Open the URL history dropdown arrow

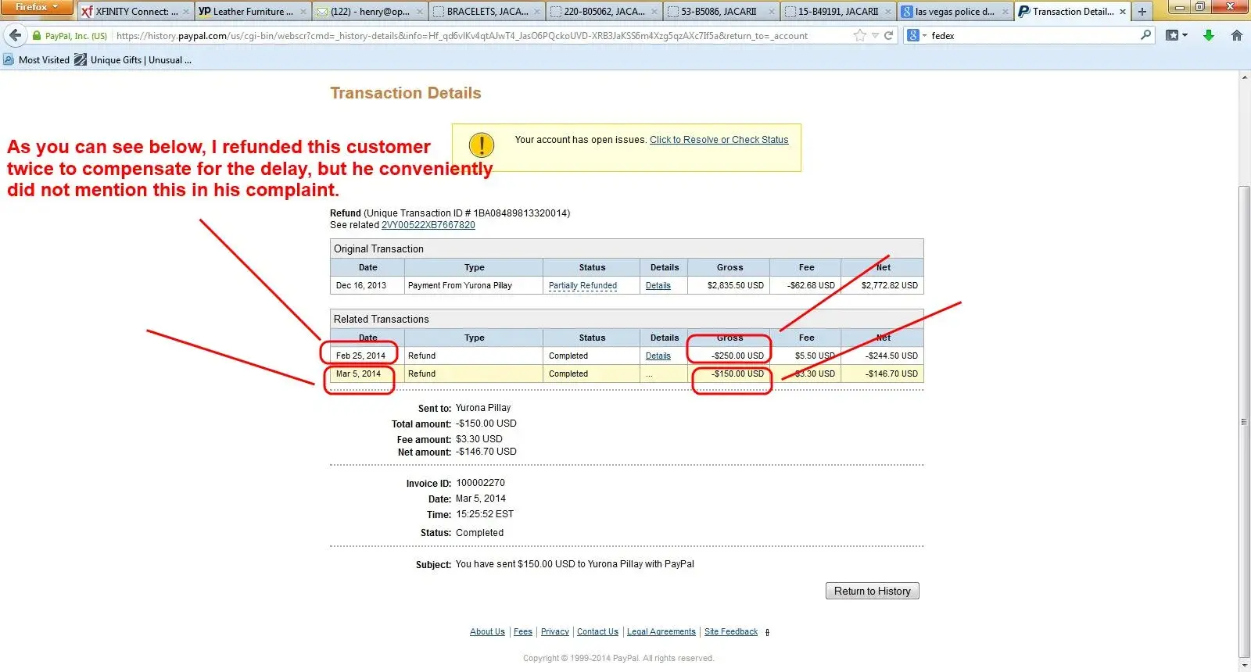pyautogui.click(x=876, y=35)
